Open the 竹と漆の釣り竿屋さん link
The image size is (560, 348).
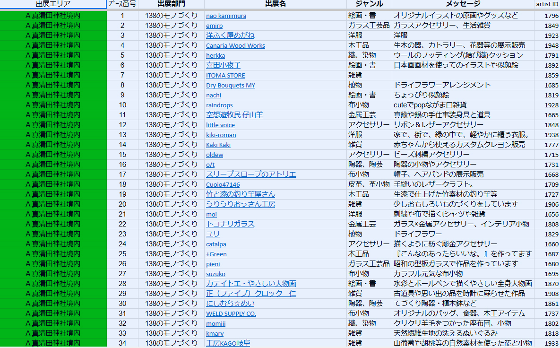tap(241, 194)
